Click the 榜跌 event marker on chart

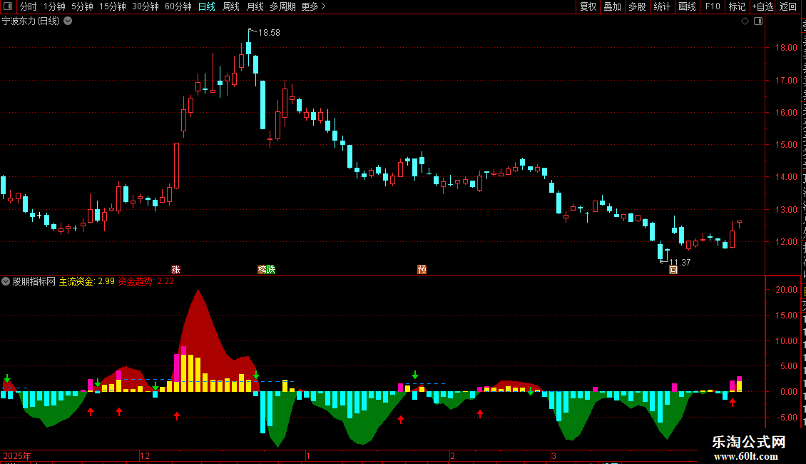coord(266,270)
